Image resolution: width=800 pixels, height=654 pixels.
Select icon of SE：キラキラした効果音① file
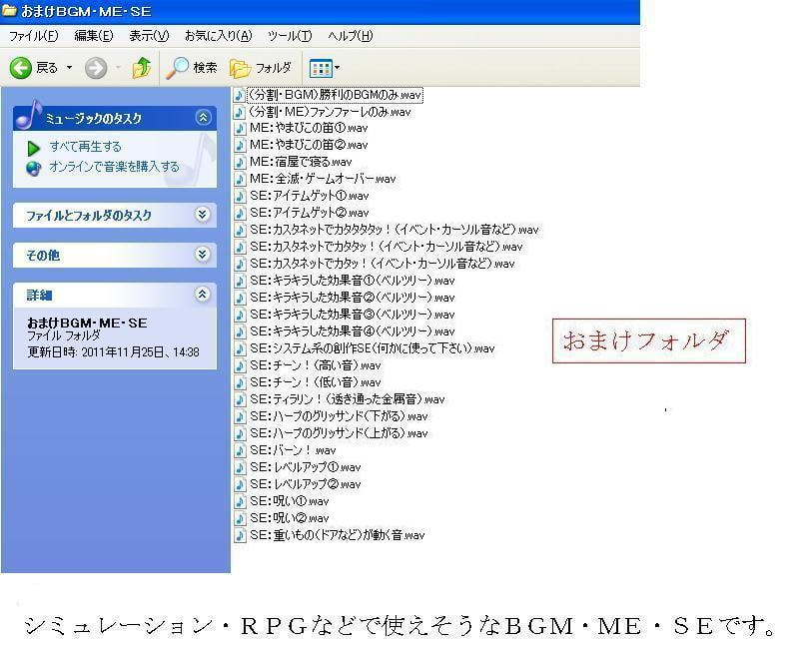[x=239, y=281]
